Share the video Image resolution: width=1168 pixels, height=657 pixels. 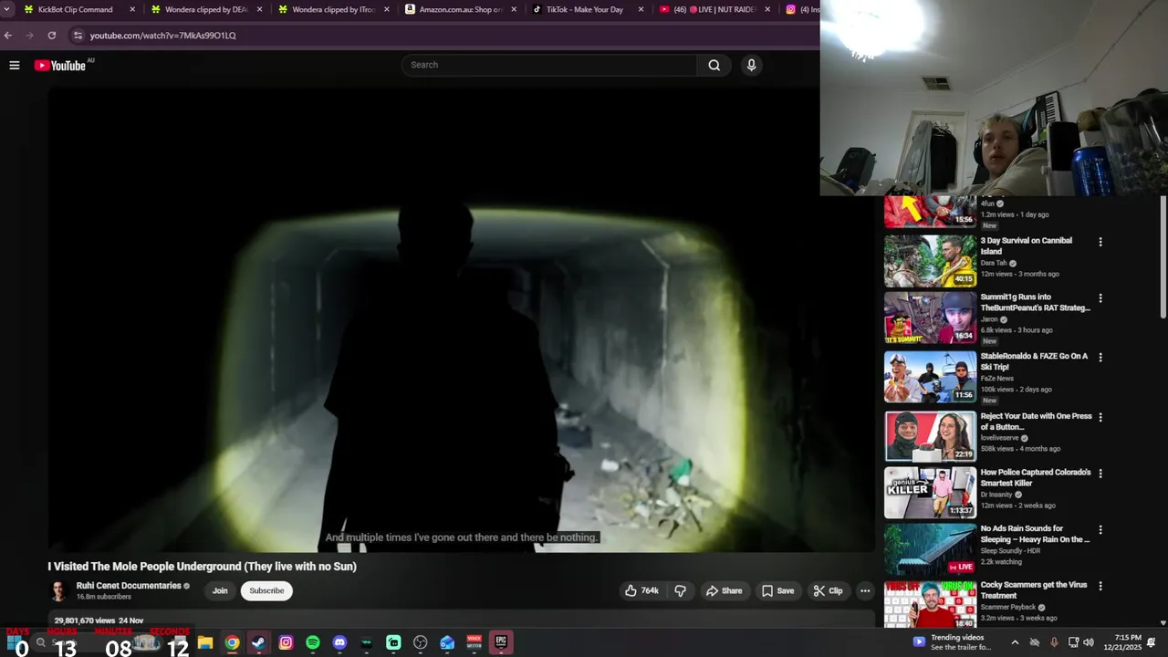(724, 590)
